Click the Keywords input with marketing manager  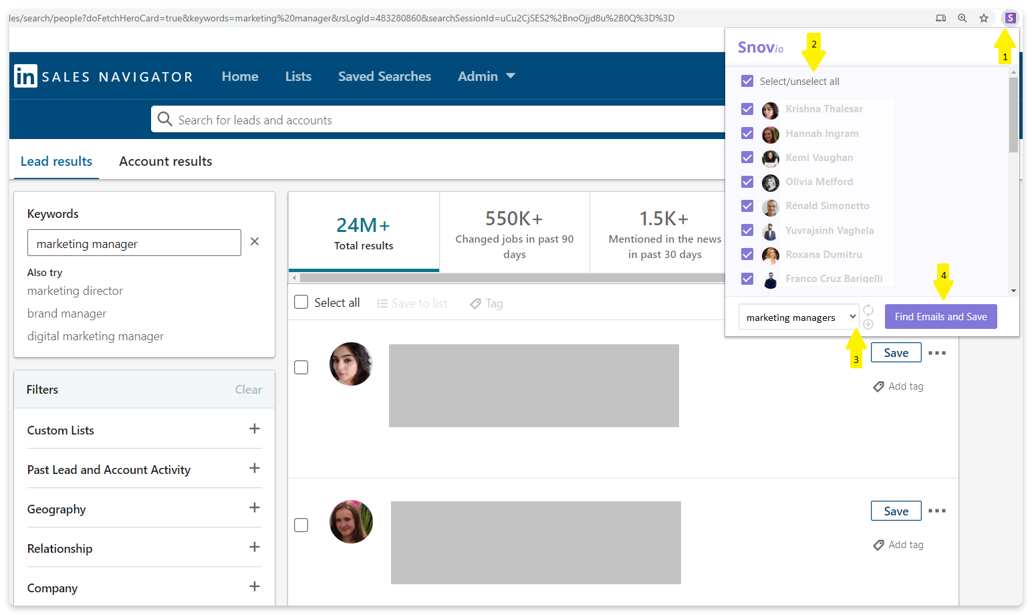pos(134,243)
